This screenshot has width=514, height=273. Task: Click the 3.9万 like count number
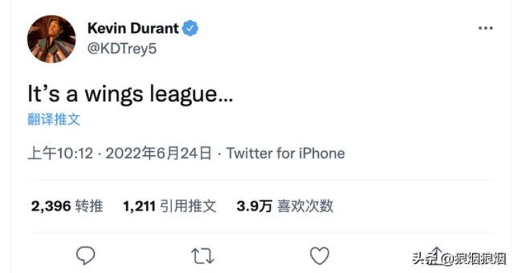(x=254, y=206)
